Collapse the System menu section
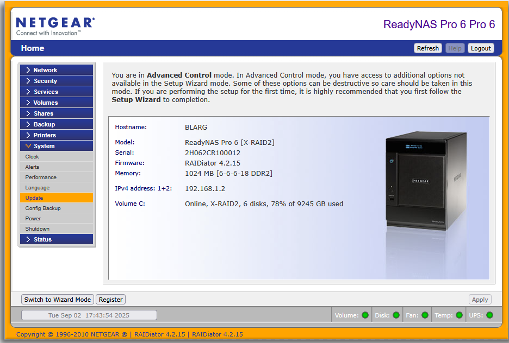Image resolution: width=509 pixels, height=343 pixels. coord(57,146)
